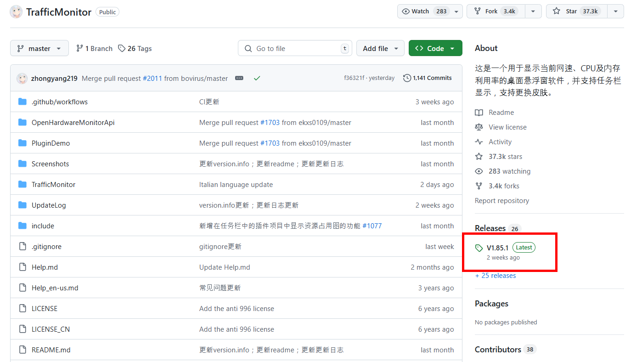Click the star icon next to 37.3k stars
The image size is (642, 362).
click(x=479, y=157)
